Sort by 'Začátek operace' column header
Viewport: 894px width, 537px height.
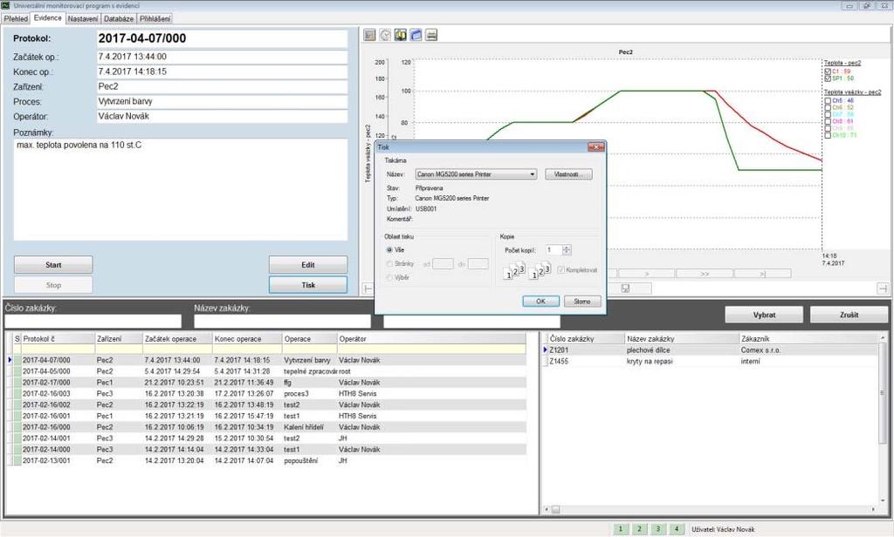(177, 339)
